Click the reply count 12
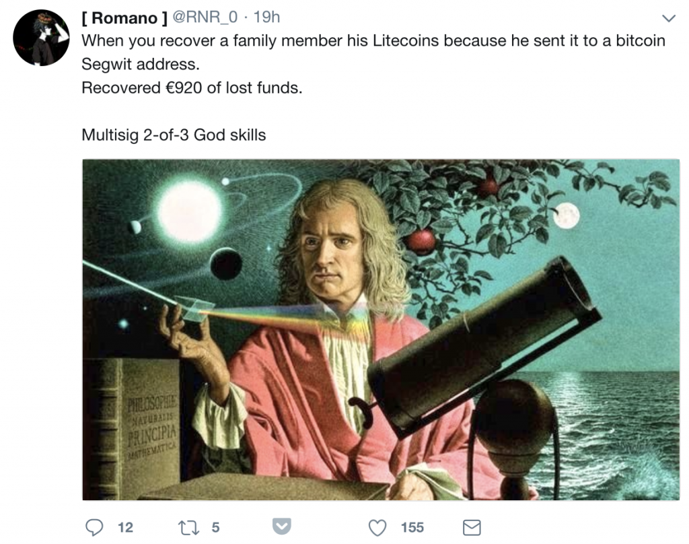The width and height of the screenshot is (689, 544). click(125, 527)
